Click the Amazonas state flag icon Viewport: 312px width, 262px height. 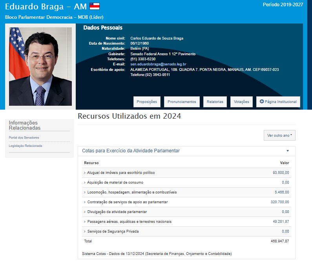[95, 6]
